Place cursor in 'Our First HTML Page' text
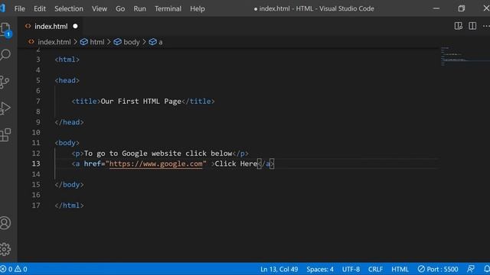Image resolution: width=490 pixels, height=275 pixels. click(141, 102)
